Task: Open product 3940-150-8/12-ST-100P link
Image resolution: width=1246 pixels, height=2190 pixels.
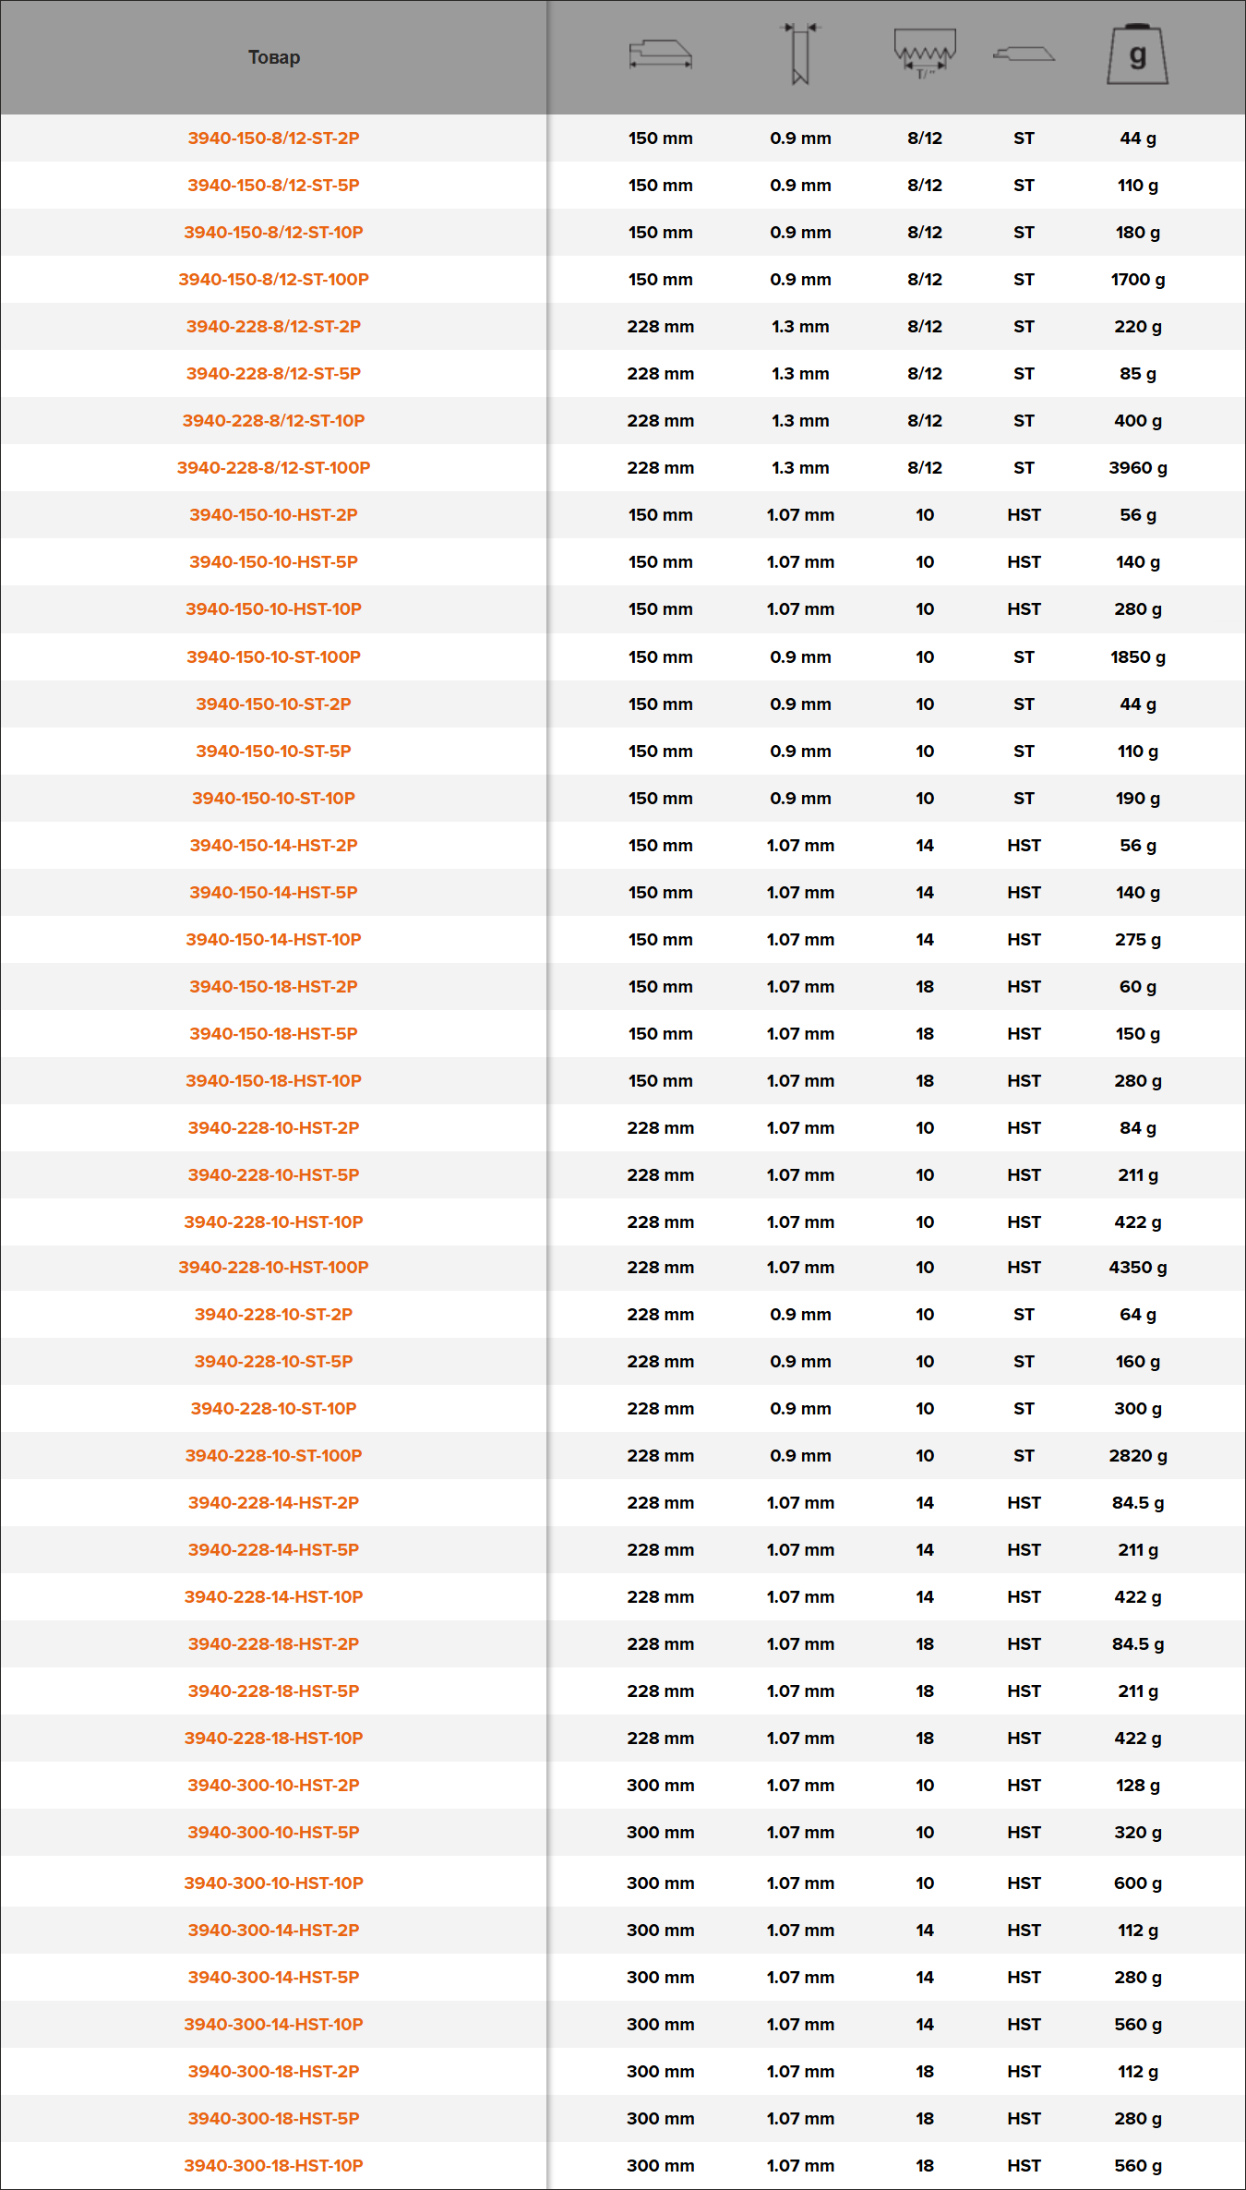Action: click(x=274, y=280)
